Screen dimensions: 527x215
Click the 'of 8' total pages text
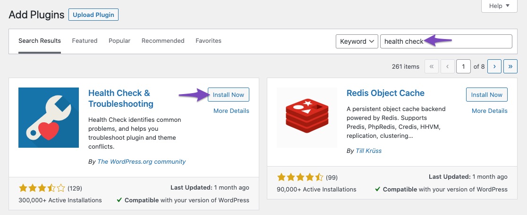(479, 67)
